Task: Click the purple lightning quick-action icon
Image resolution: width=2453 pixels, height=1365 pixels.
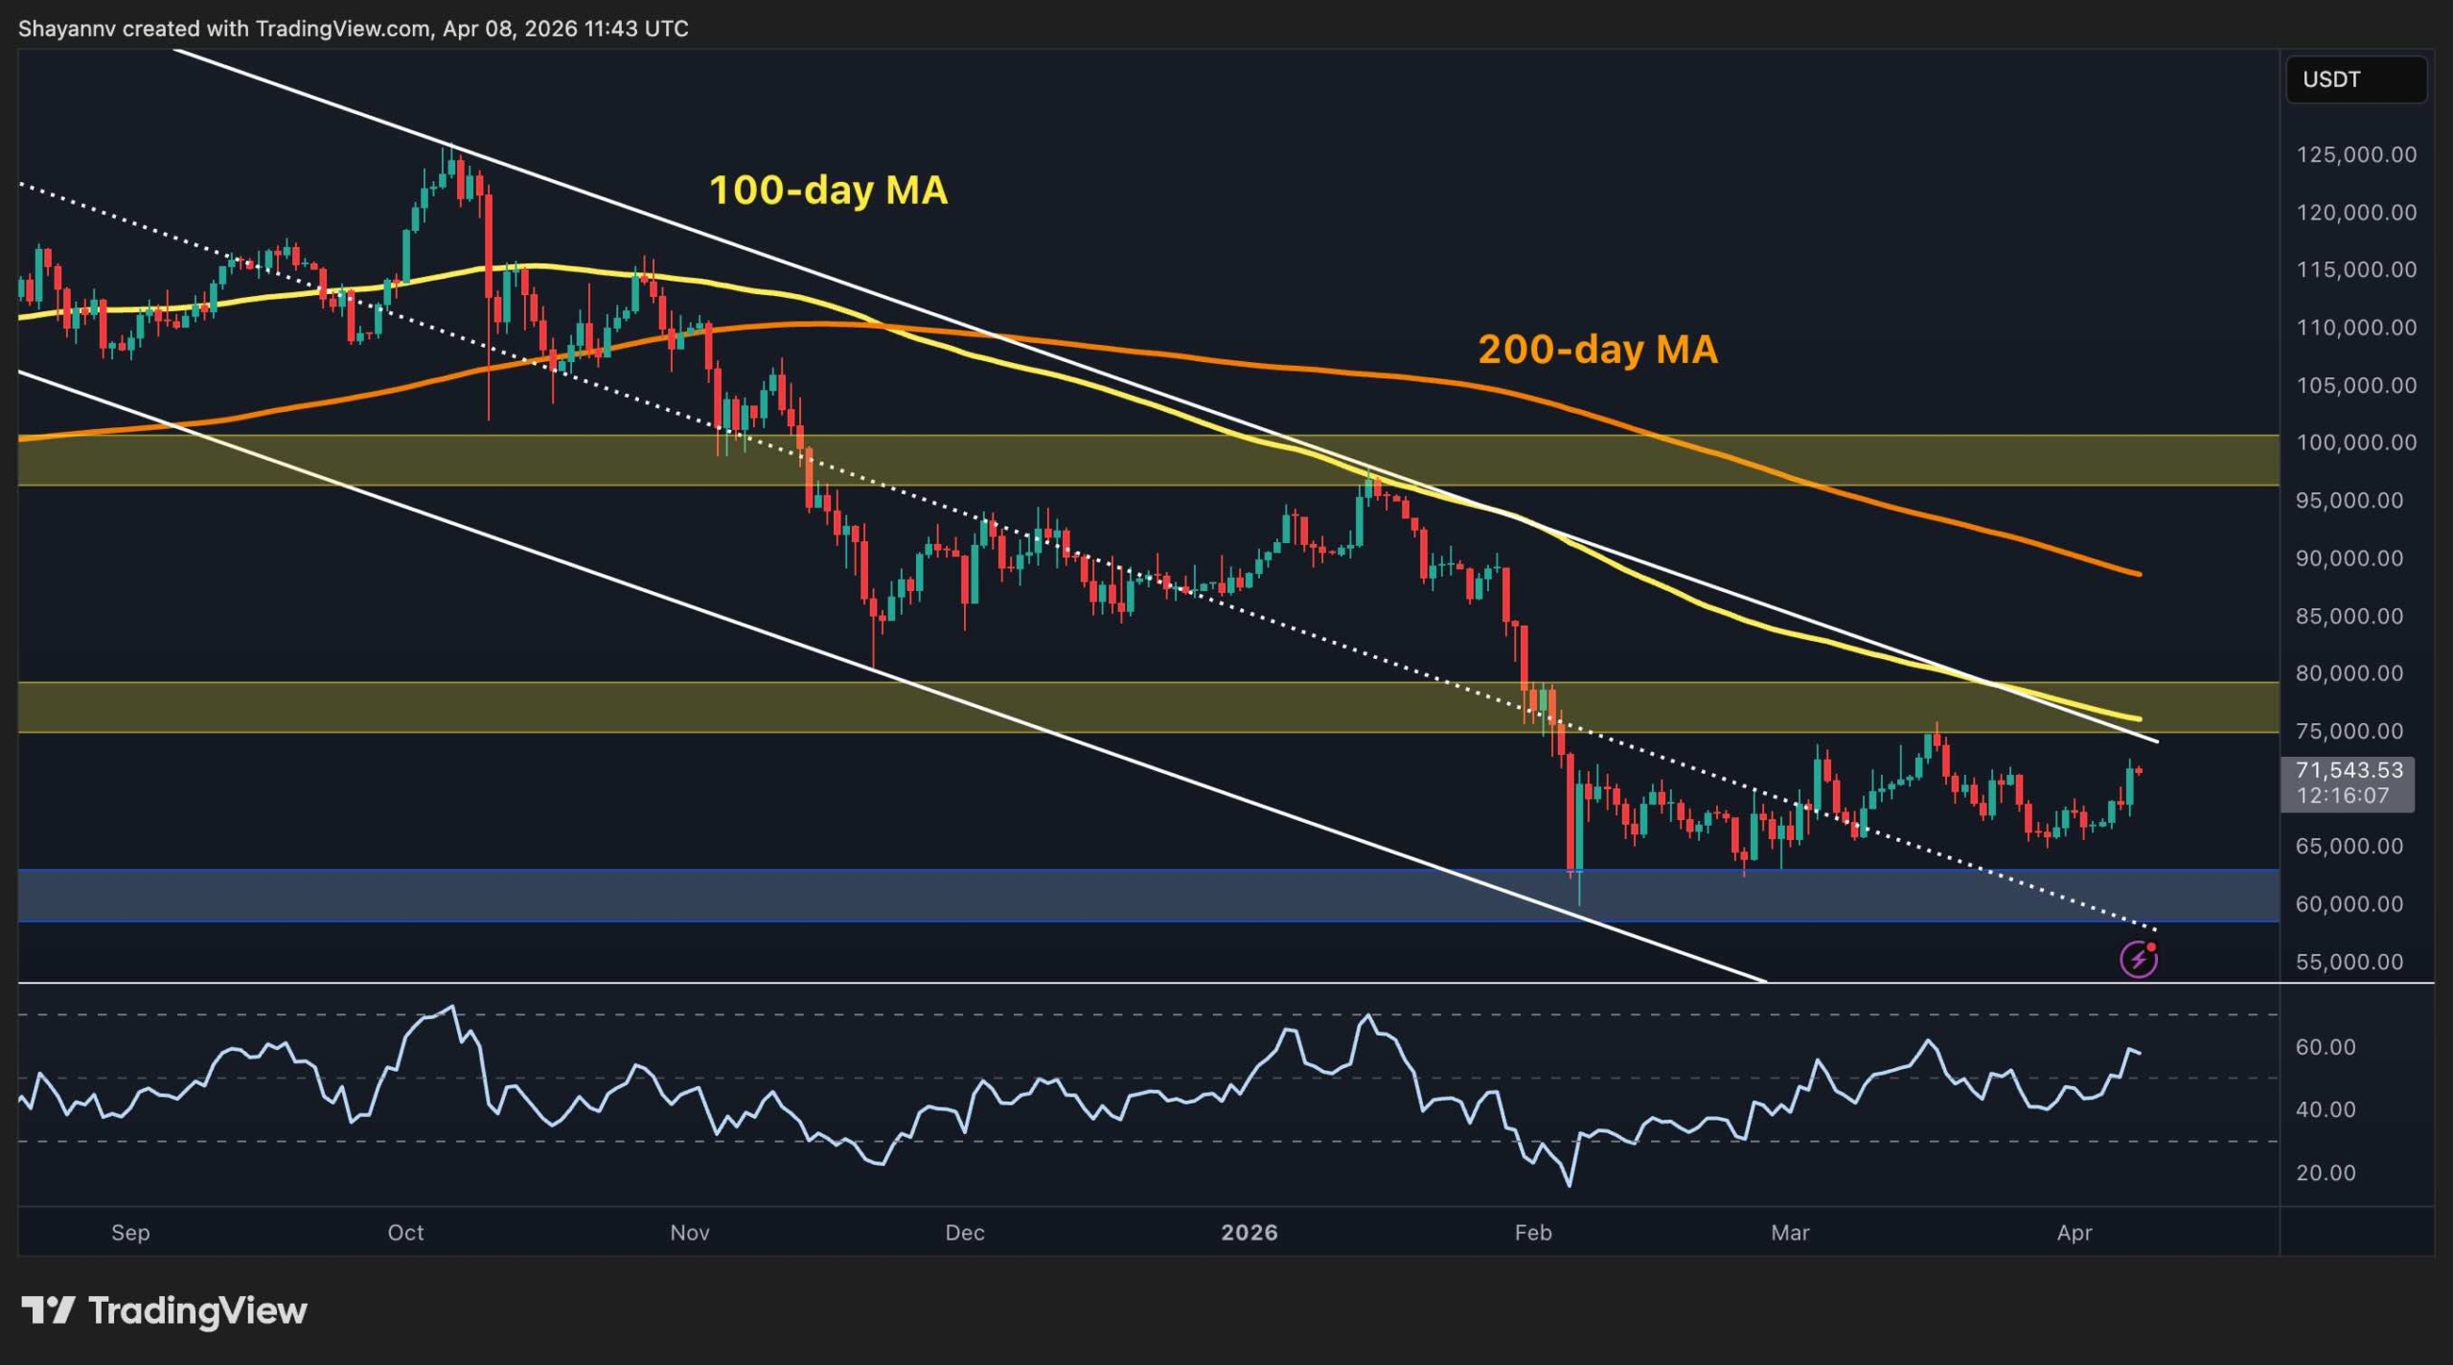Action: point(2141,962)
